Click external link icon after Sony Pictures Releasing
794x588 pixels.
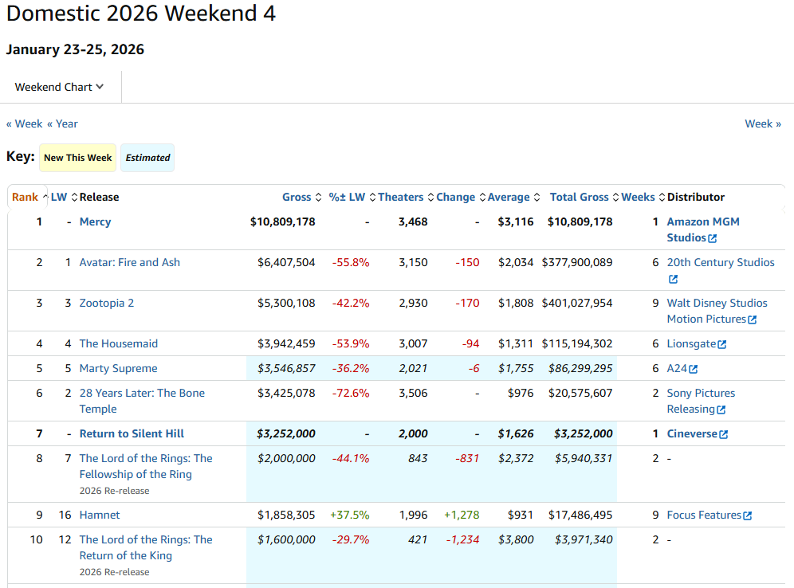(721, 410)
